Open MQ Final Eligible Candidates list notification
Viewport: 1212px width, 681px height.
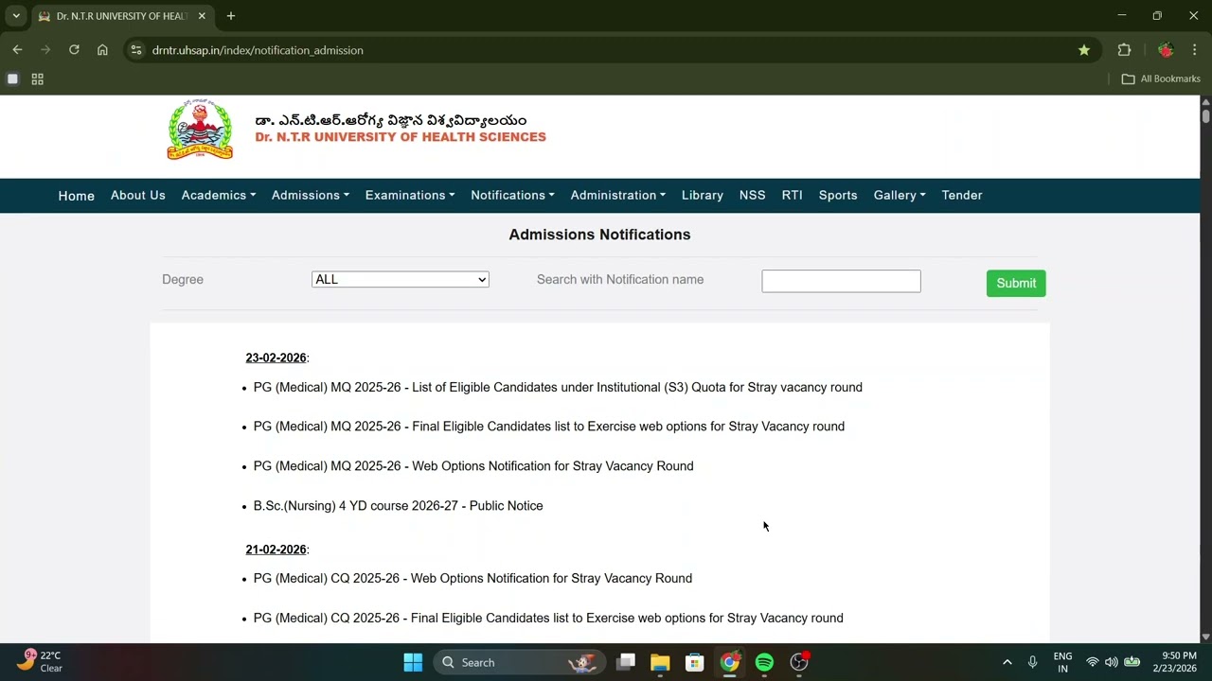(x=549, y=427)
